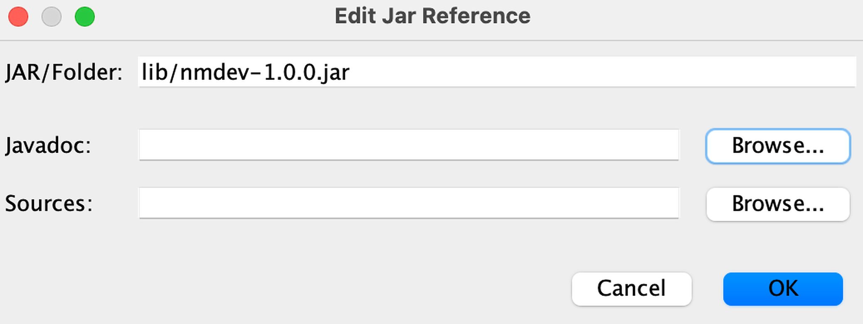The width and height of the screenshot is (863, 324).
Task: Click the Javadoc label
Action: click(48, 145)
